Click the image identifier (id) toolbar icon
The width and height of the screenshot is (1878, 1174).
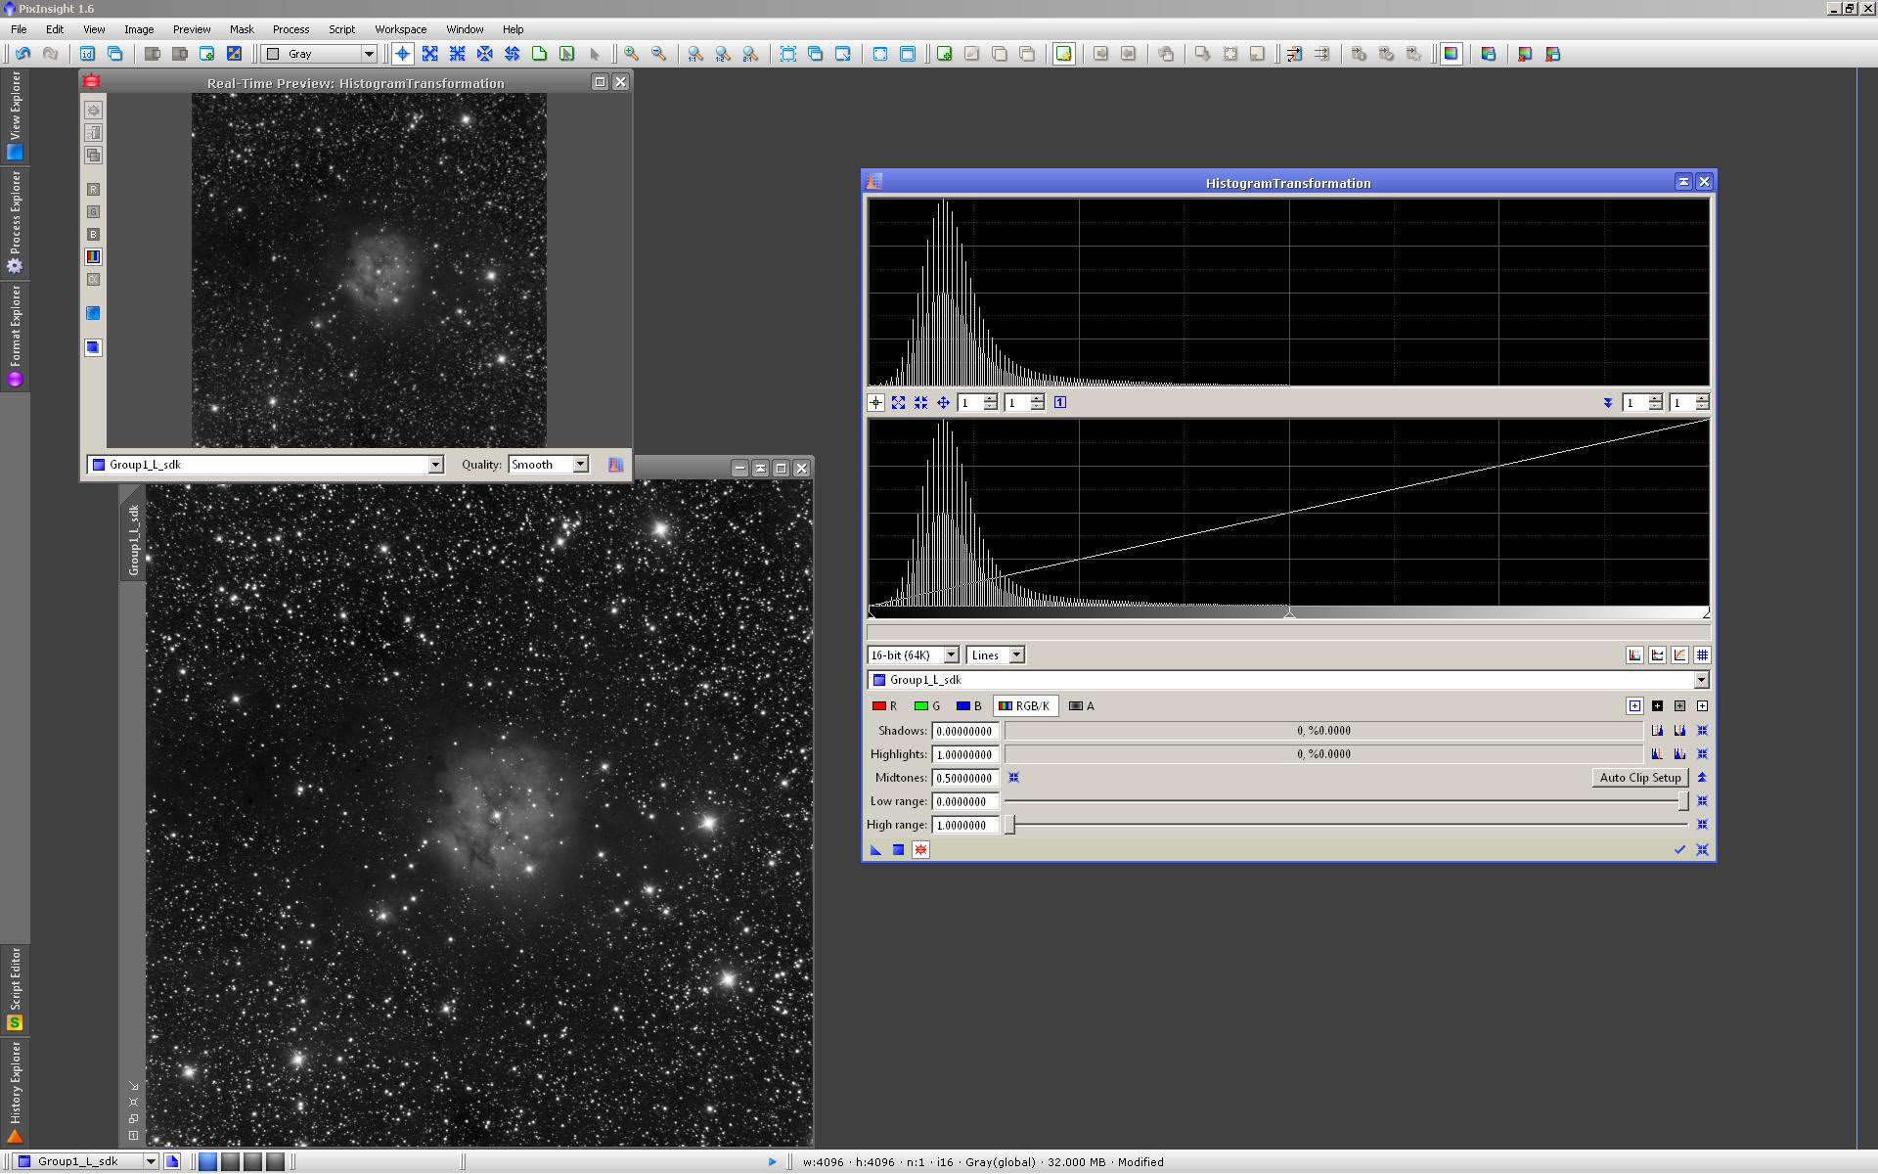[87, 54]
